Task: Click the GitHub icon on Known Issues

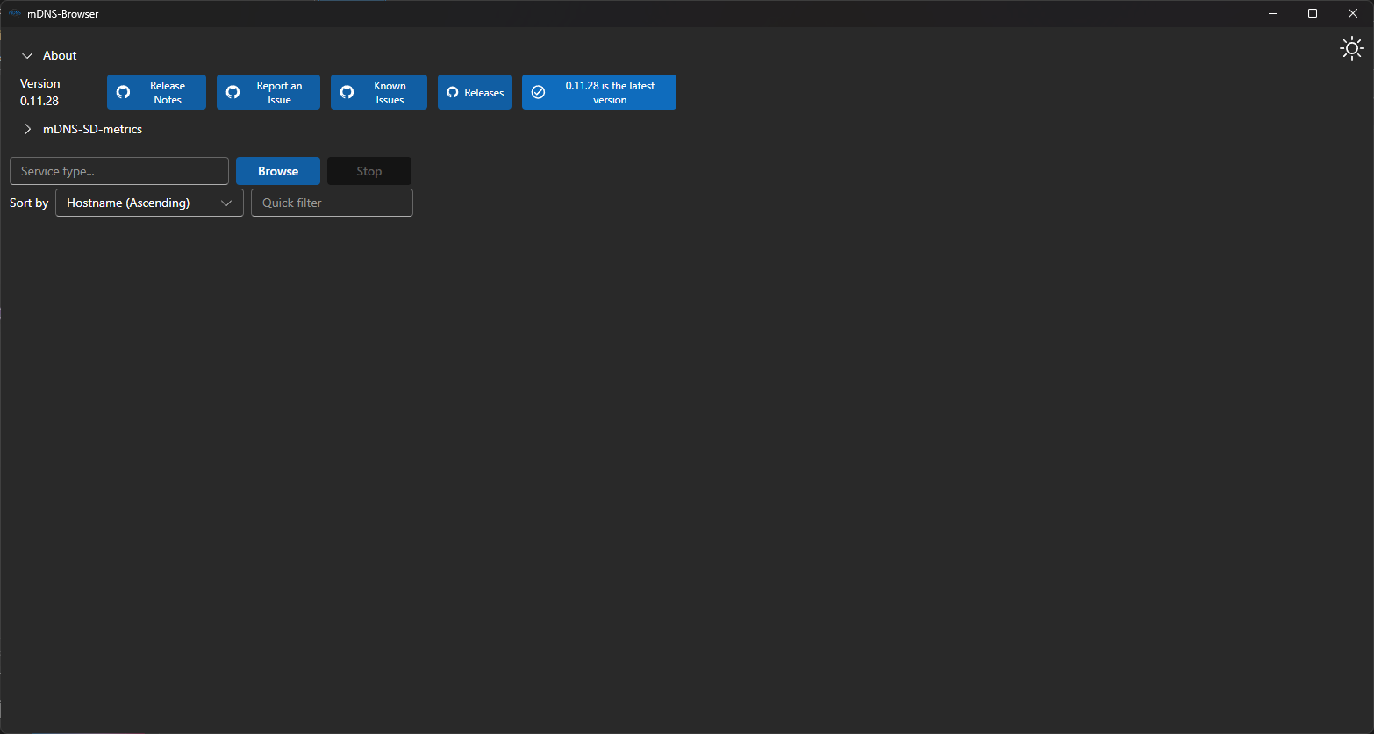Action: (347, 92)
